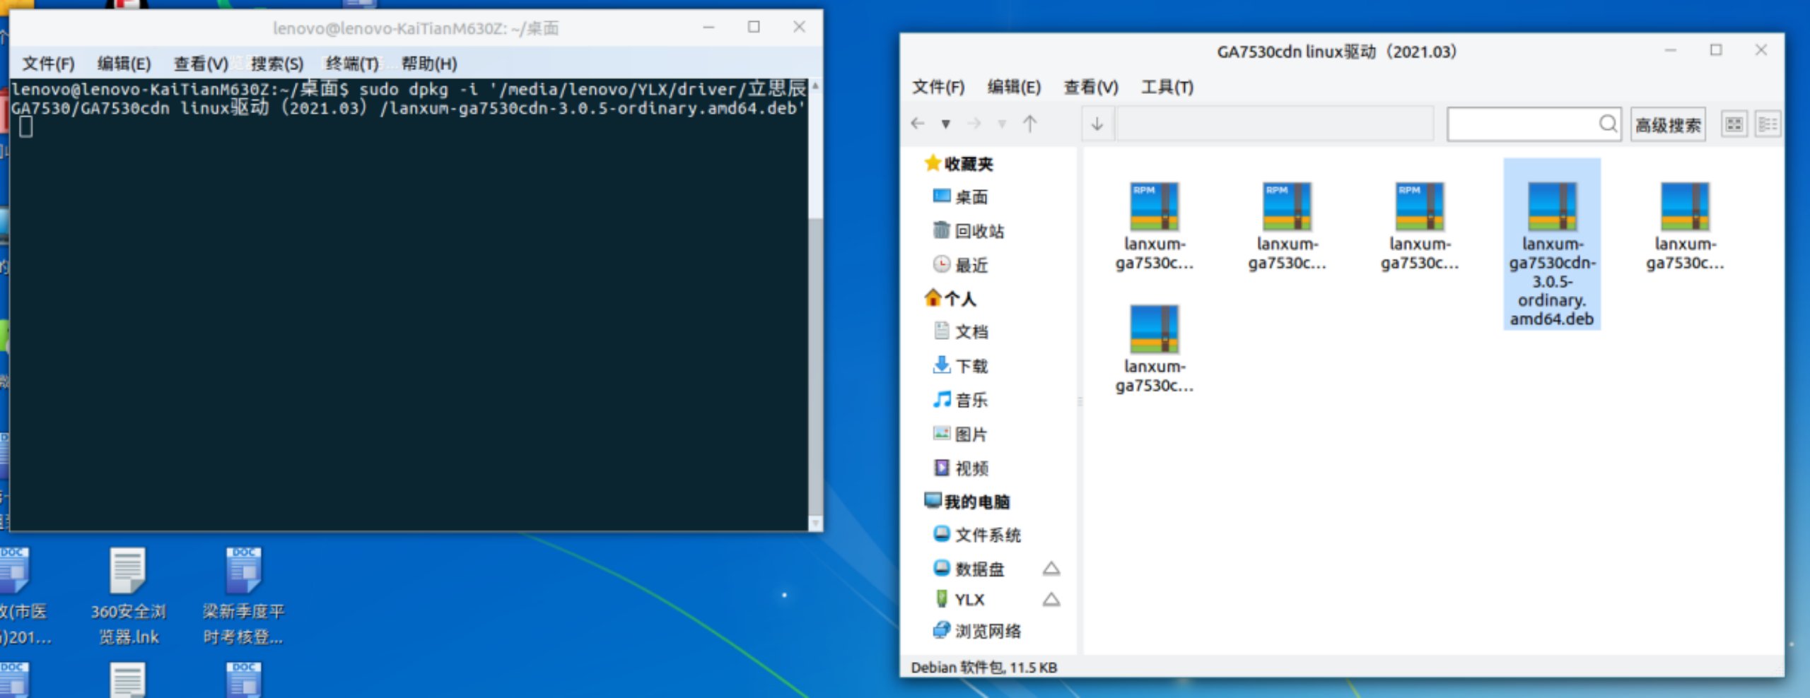Click the down arrow beside the path bar
The height and width of the screenshot is (698, 1810).
click(x=1097, y=124)
